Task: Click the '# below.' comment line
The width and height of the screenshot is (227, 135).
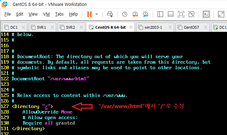Action: pyautogui.click(x=22, y=35)
